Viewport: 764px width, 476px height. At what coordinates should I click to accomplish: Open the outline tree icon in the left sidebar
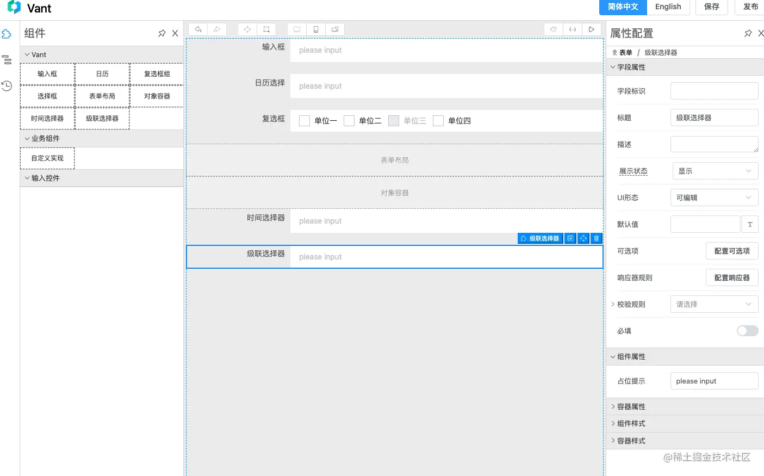7,60
